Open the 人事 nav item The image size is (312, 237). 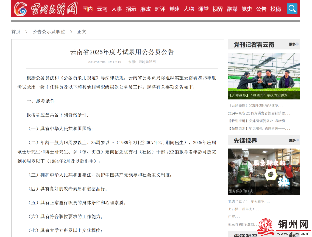point(117,9)
